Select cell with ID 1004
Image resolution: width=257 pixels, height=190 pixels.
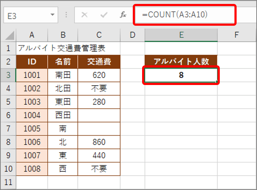pyautogui.click(x=32, y=115)
